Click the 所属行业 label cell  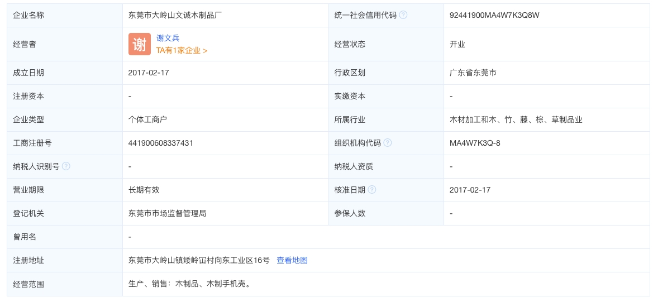387,120
